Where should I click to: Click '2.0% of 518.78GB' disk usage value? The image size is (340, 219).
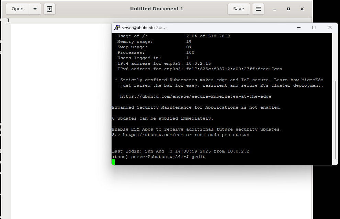click(208, 36)
